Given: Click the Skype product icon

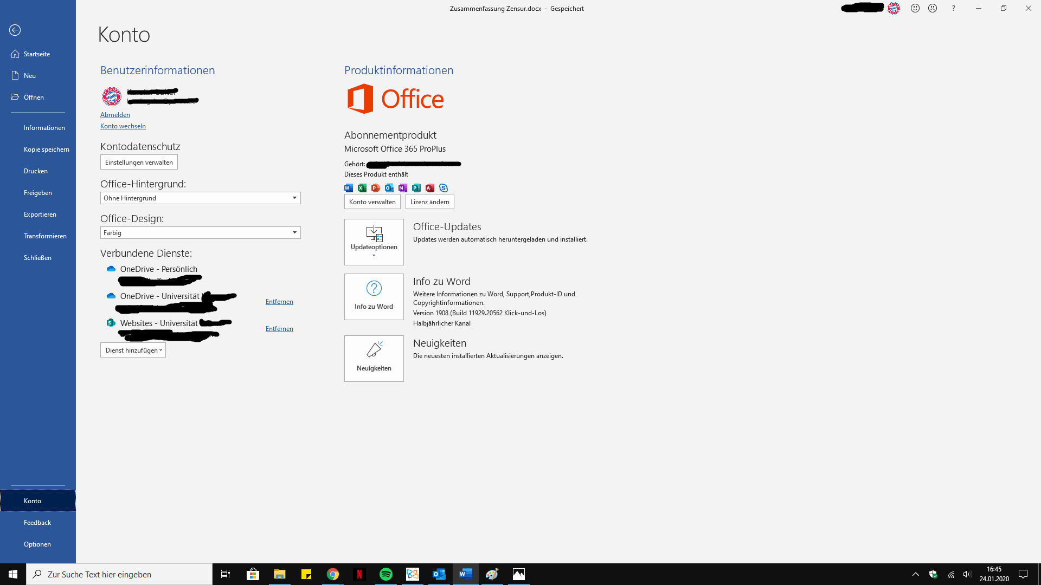Looking at the screenshot, I should coord(444,188).
